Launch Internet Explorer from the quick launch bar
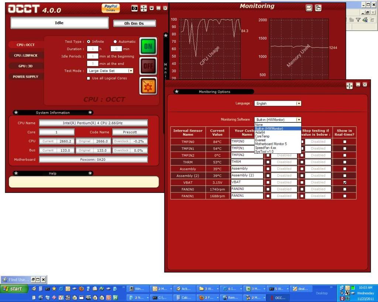 point(61,288)
